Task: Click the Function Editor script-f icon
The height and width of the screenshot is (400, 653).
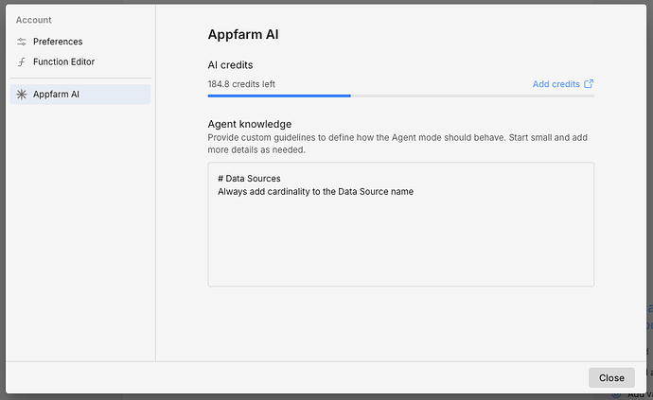Action: click(x=22, y=62)
